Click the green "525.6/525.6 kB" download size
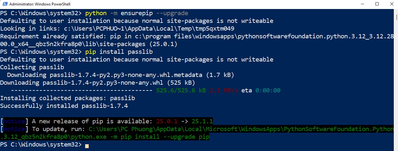The width and height of the screenshot is (398, 151). point(181,90)
